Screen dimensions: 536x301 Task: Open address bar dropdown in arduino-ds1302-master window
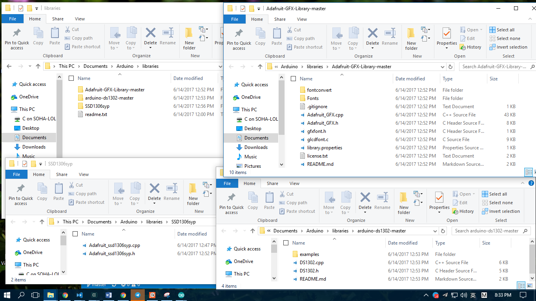(435, 231)
